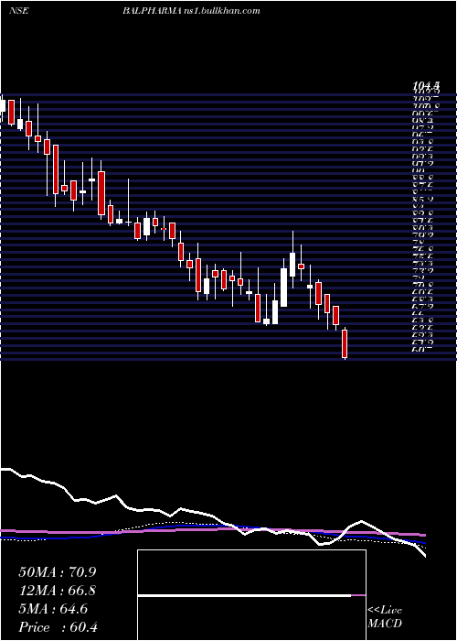Click the 104.4 top price axis label

tap(426, 85)
